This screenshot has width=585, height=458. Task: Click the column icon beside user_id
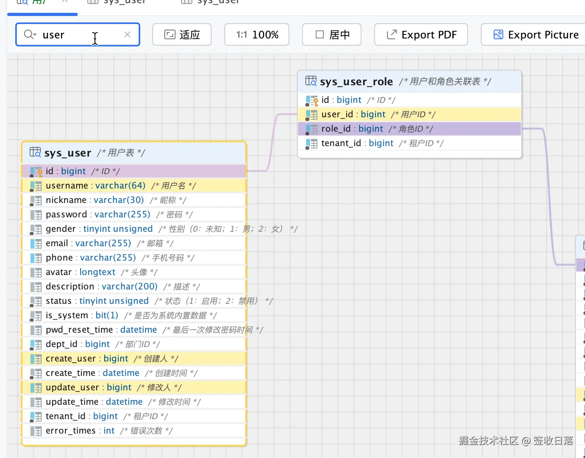(x=312, y=115)
